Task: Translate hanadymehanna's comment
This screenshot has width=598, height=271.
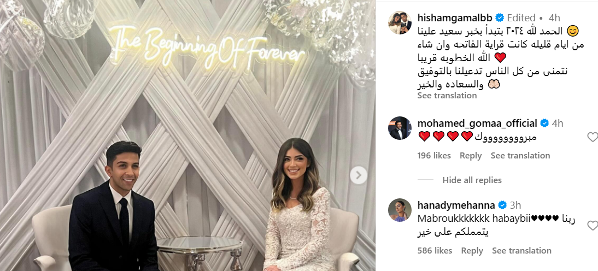Action: (521, 250)
